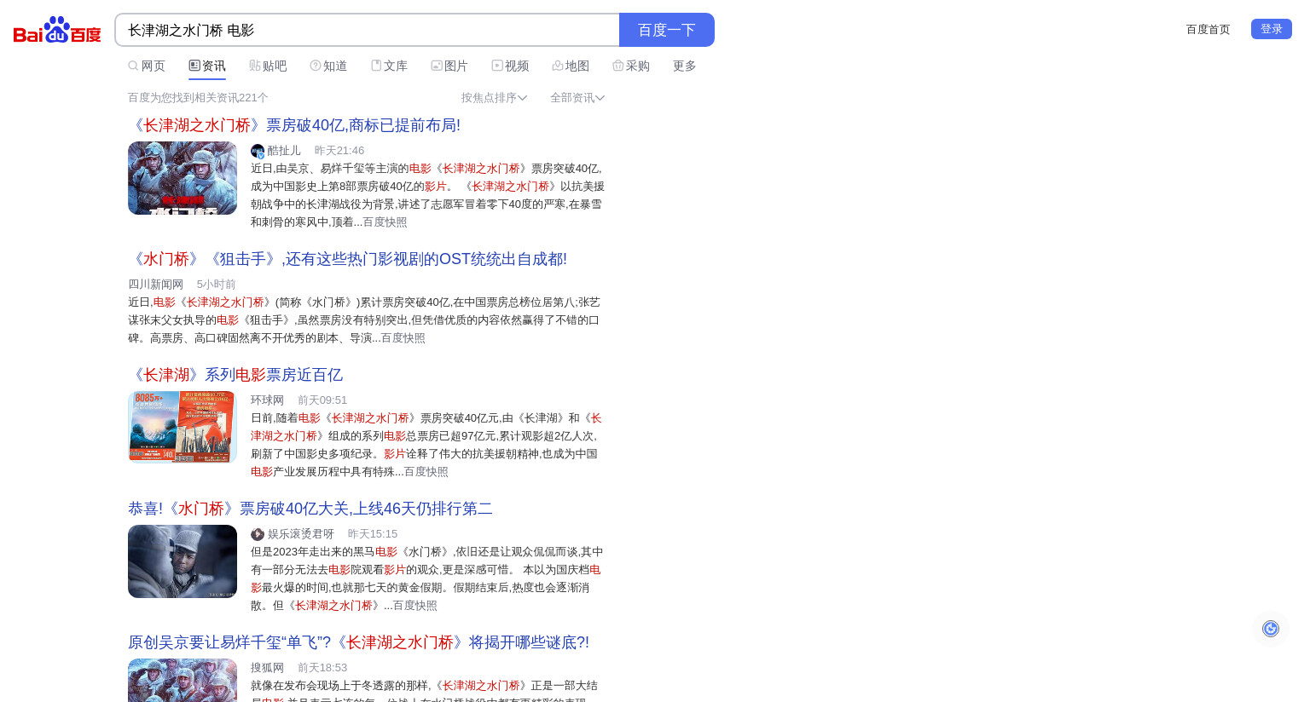Open headline 票房破40亿,商标已提前布局
The height and width of the screenshot is (702, 1310).
click(294, 125)
